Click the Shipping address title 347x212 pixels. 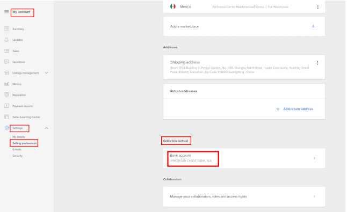tap(185, 62)
